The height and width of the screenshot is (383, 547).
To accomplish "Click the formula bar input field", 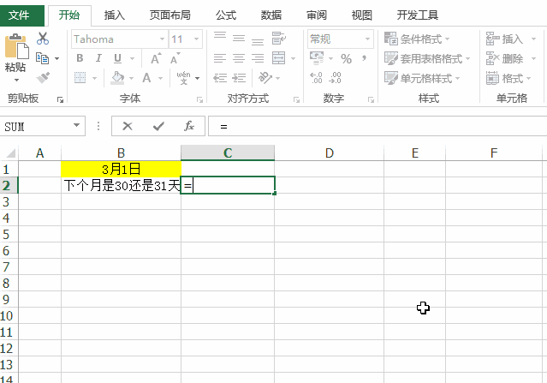I will (x=378, y=126).
